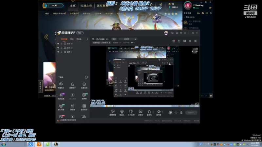Screen dimensions: 262x147
Task: Collapse the friend group in League friends list
Action: pyautogui.click(x=184, y=17)
